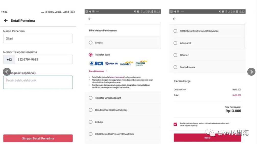Click the Catatan paket notes field
Viewport: 257px width, 144px height.
pos(38,82)
